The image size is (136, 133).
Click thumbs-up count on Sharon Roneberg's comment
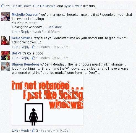35,130
